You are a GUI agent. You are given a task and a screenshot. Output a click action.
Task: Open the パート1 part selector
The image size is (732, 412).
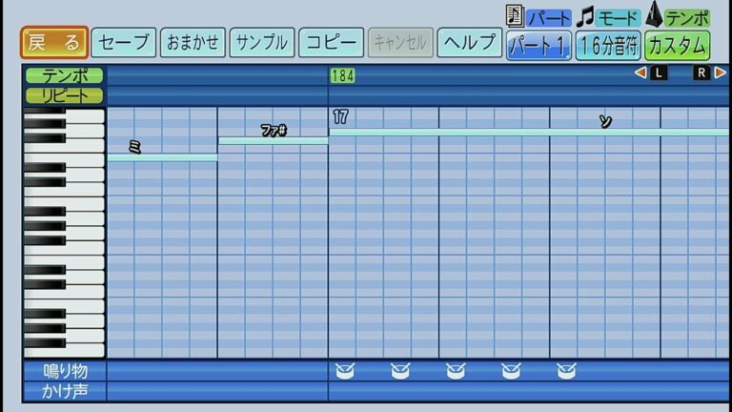[x=539, y=45]
